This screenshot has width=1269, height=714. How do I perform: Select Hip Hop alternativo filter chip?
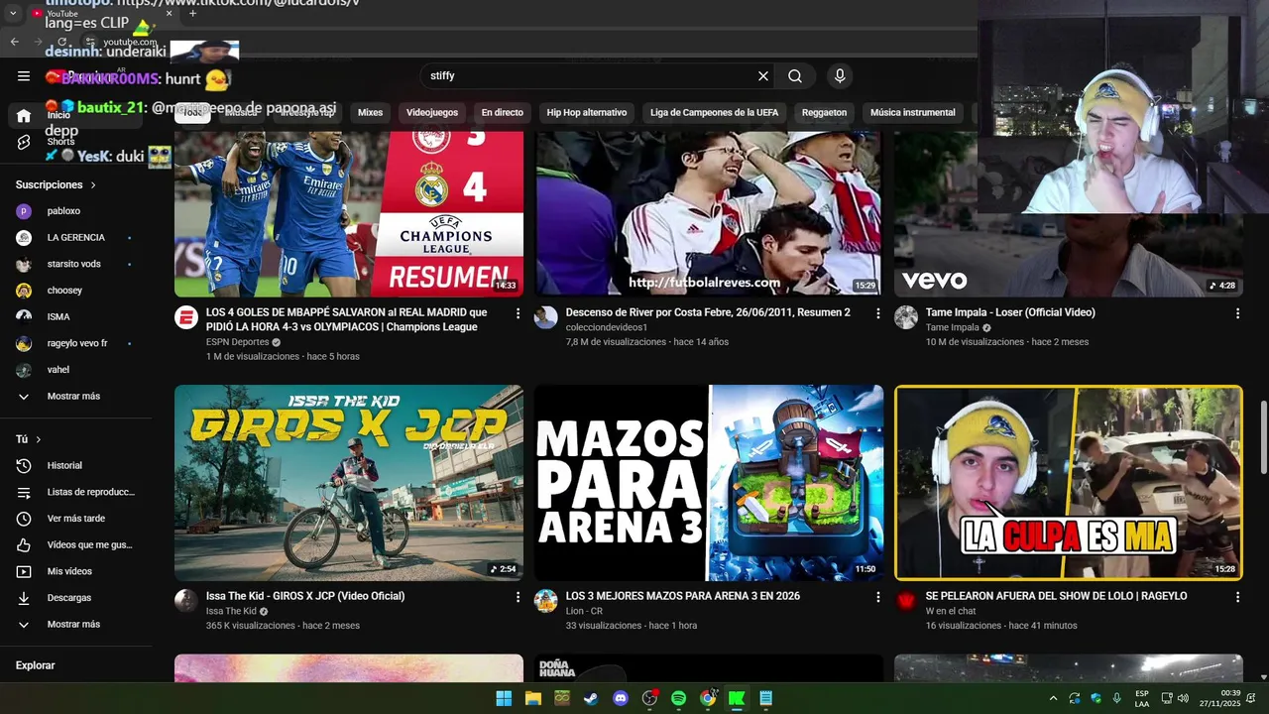click(587, 113)
